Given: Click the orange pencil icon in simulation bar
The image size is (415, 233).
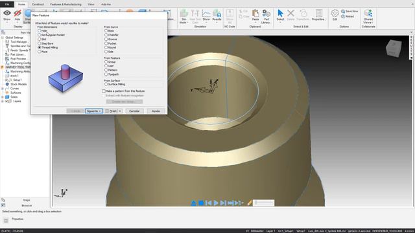Looking at the screenshot, I should coord(249,203).
